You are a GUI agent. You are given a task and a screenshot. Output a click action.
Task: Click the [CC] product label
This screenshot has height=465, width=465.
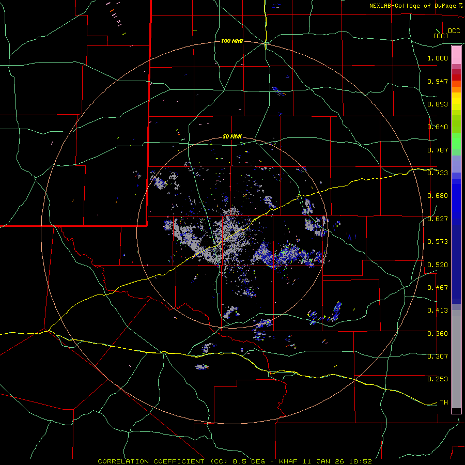click(x=441, y=36)
